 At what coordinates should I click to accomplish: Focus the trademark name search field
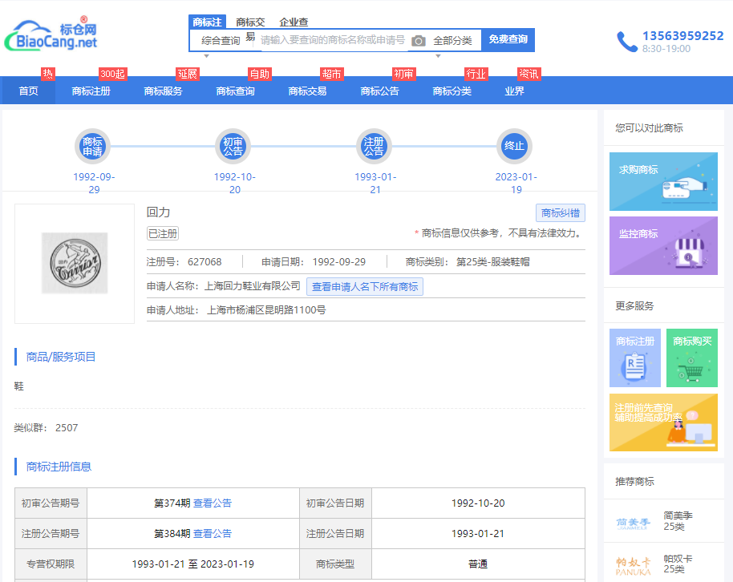(332, 40)
